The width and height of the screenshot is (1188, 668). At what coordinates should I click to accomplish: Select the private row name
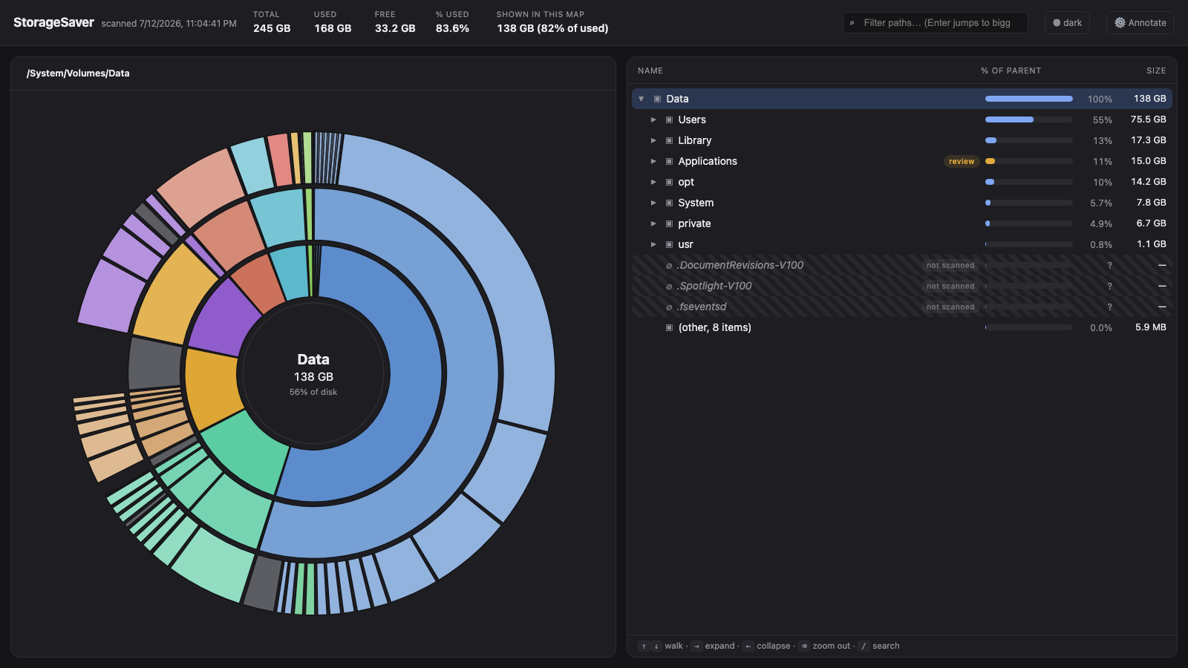[x=694, y=223]
